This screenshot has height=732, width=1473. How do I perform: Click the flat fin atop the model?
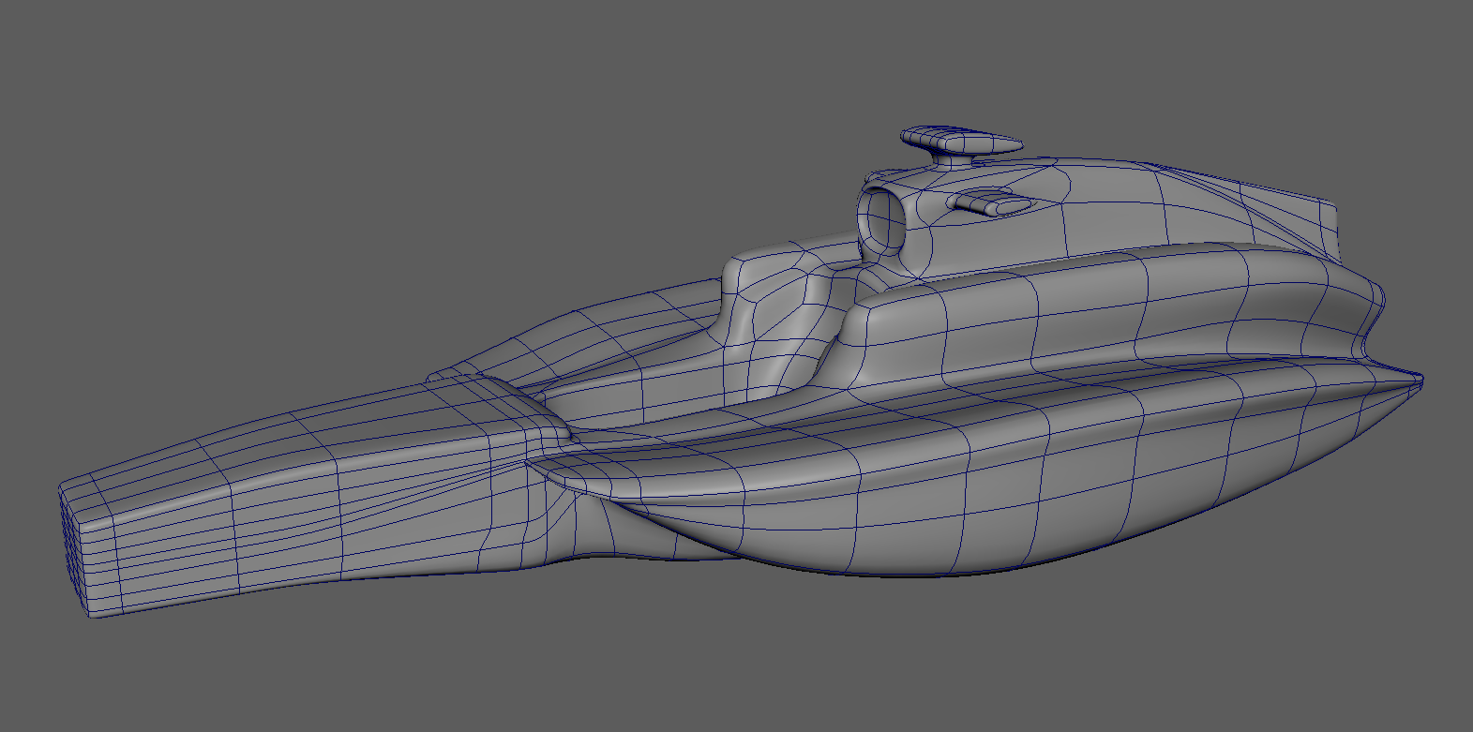pyautogui.click(x=961, y=142)
